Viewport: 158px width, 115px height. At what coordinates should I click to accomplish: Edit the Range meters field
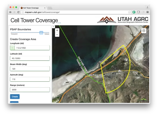pos(30,90)
